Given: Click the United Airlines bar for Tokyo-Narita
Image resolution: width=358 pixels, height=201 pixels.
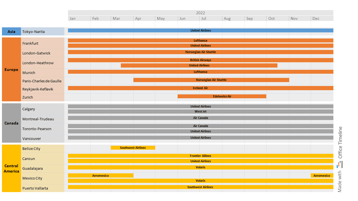Looking at the screenshot, I should pyautogui.click(x=200, y=30).
